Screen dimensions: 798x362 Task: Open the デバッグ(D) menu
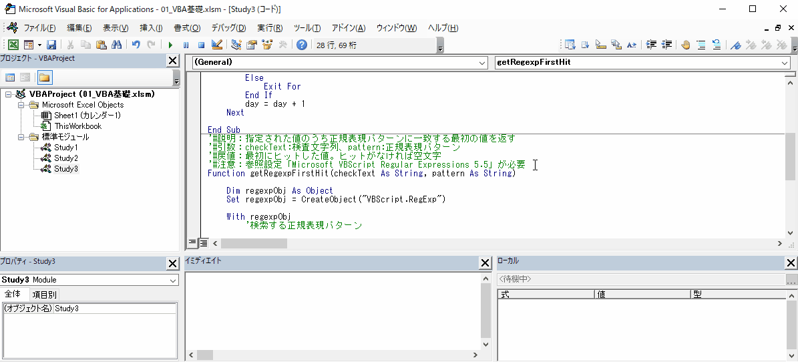pos(228,27)
